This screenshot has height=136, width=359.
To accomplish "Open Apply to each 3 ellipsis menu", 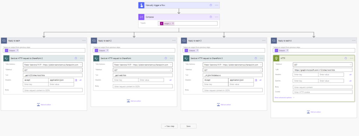I will [x=264, y=40].
